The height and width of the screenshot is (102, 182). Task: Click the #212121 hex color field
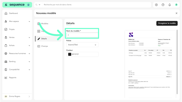83,54
